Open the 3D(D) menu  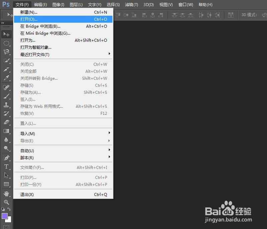[x=149, y=5]
